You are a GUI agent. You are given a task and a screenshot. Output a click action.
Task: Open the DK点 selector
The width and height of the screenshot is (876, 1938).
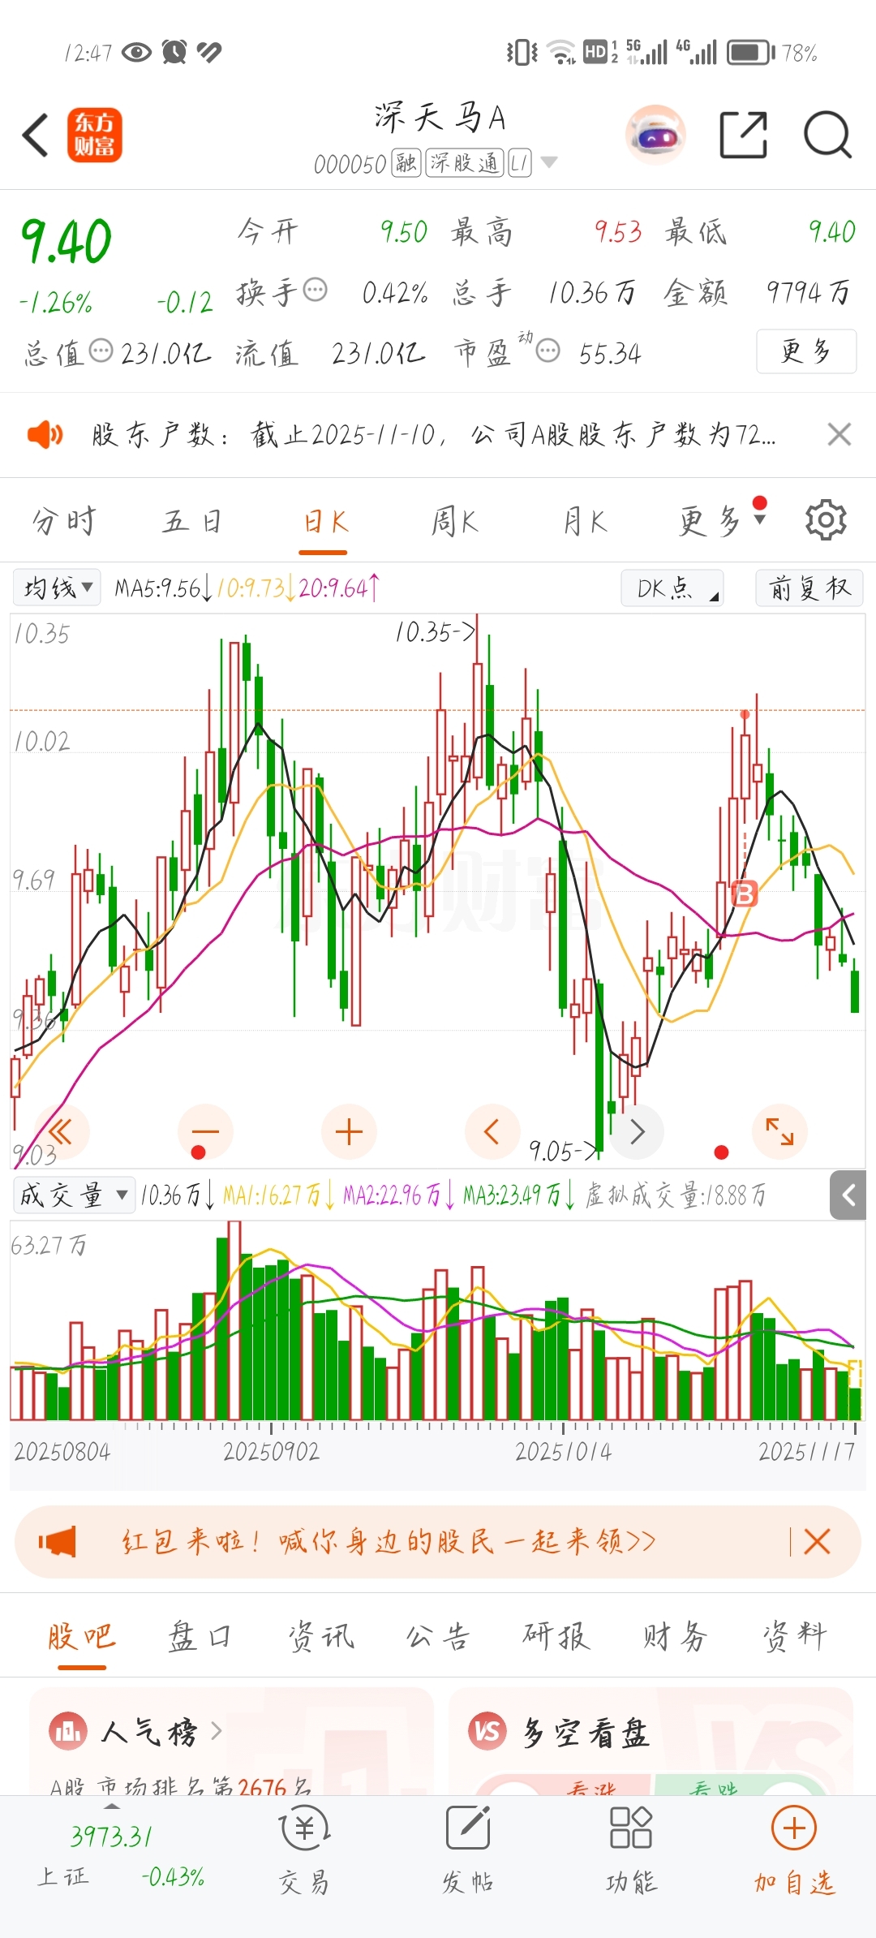click(x=672, y=588)
